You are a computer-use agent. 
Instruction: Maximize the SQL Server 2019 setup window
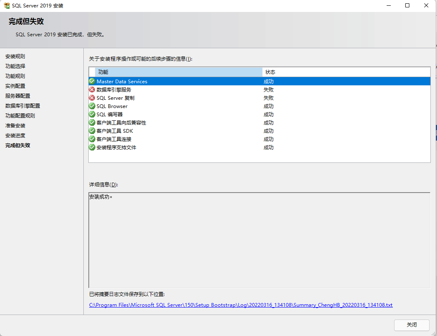coord(407,6)
